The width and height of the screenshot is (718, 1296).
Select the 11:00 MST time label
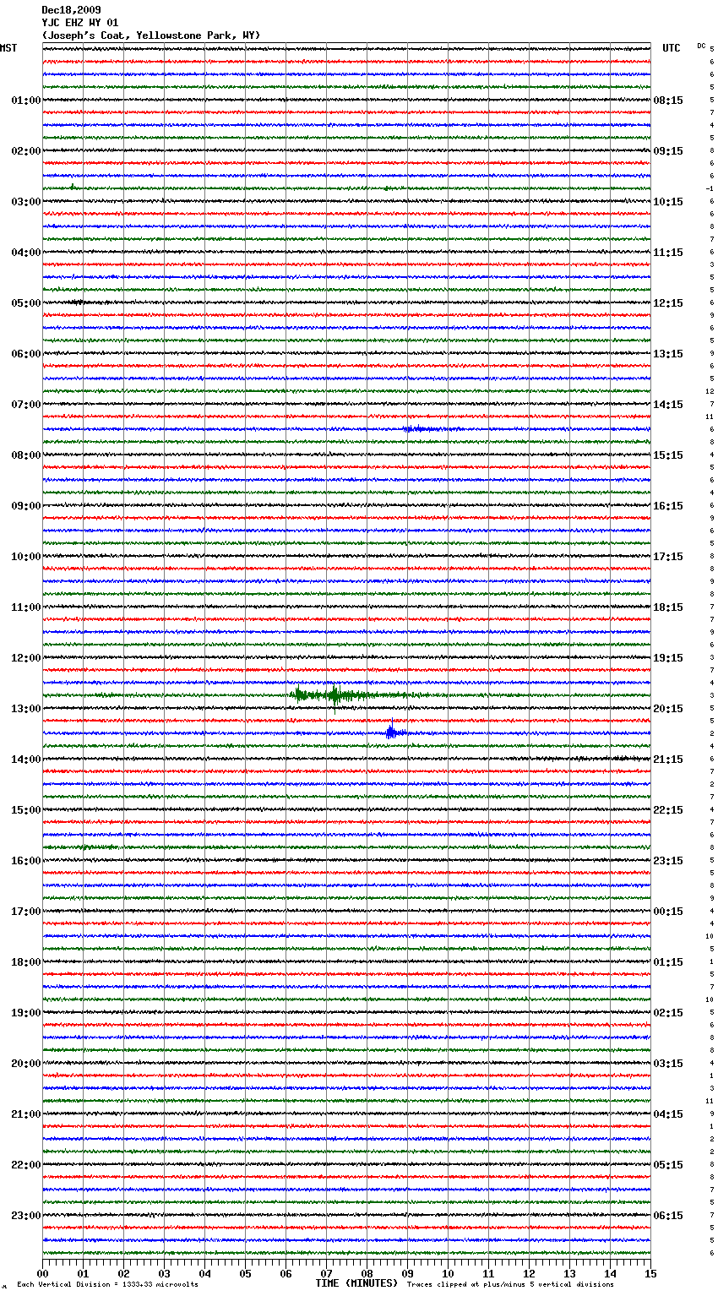[x=25, y=607]
